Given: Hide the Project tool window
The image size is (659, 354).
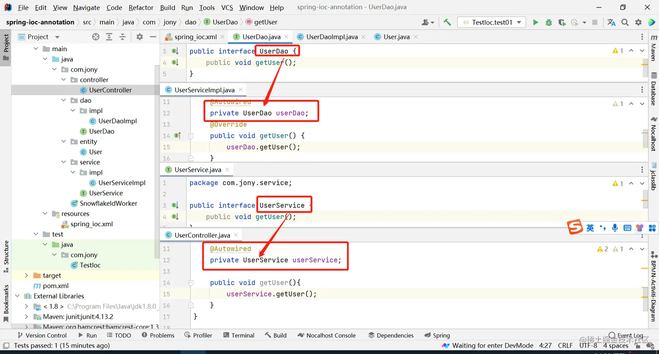Looking at the screenshot, I should click(x=152, y=37).
